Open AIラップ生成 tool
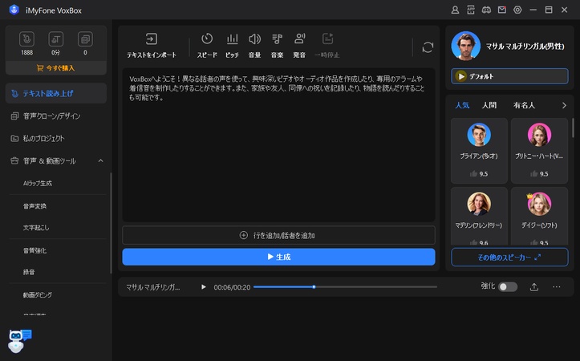This screenshot has height=361, width=580. pyautogui.click(x=38, y=184)
